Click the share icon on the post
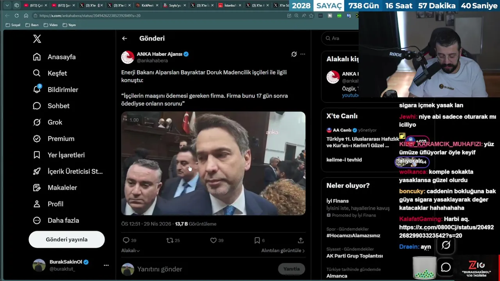Image resolution: width=500 pixels, height=281 pixels. 301,240
